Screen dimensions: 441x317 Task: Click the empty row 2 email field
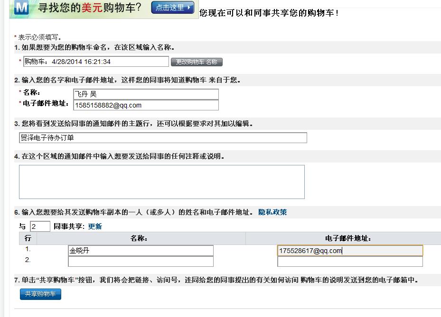point(350,262)
